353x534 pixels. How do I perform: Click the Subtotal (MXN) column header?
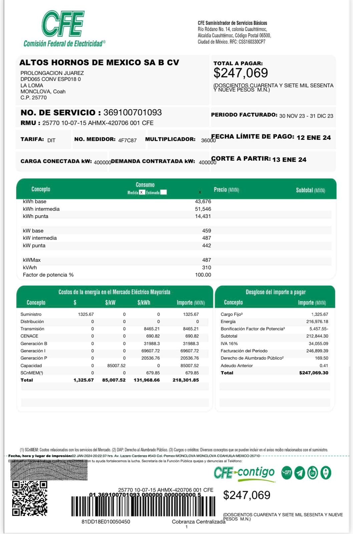[310, 190]
